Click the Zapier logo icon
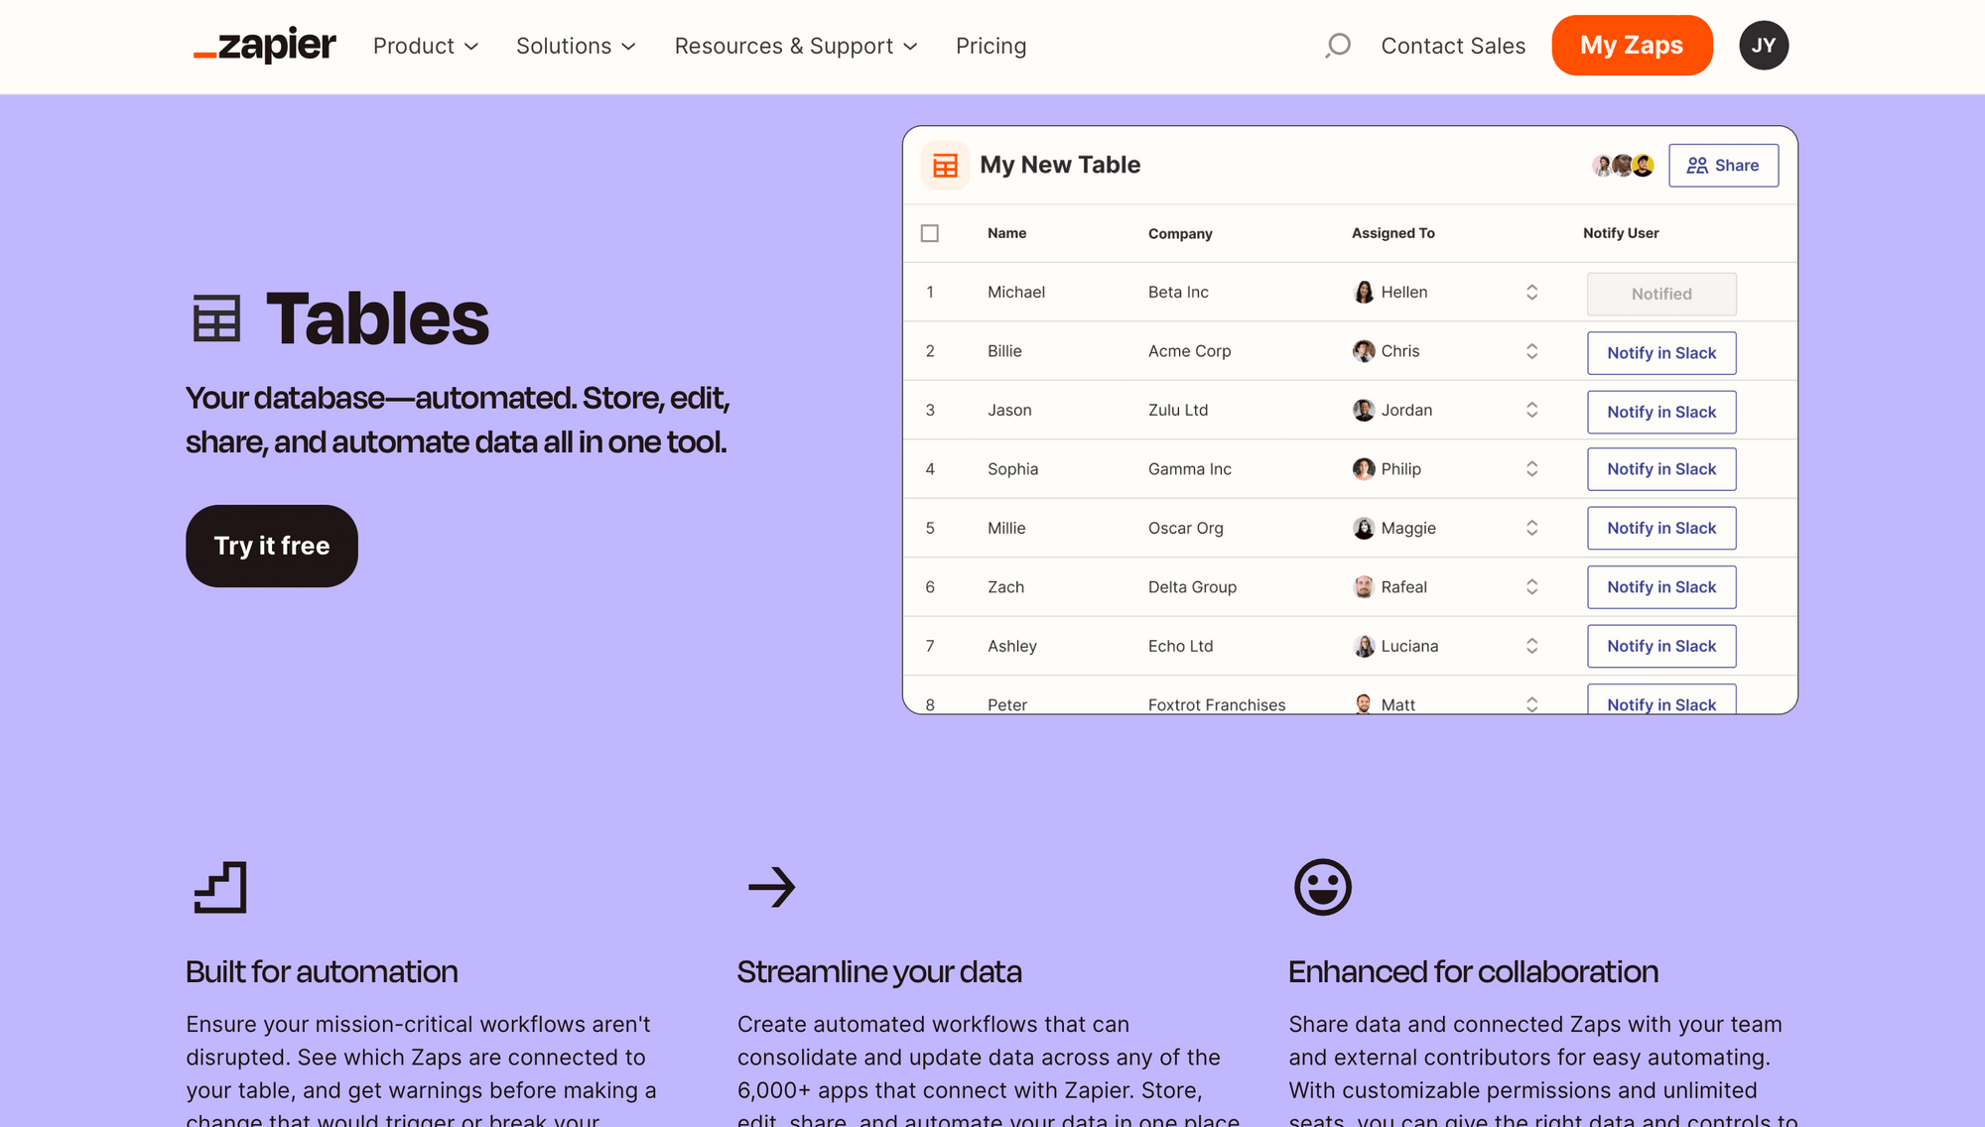 pyautogui.click(x=263, y=45)
